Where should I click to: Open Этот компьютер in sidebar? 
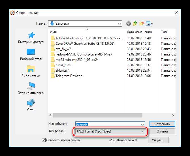coord(31,88)
